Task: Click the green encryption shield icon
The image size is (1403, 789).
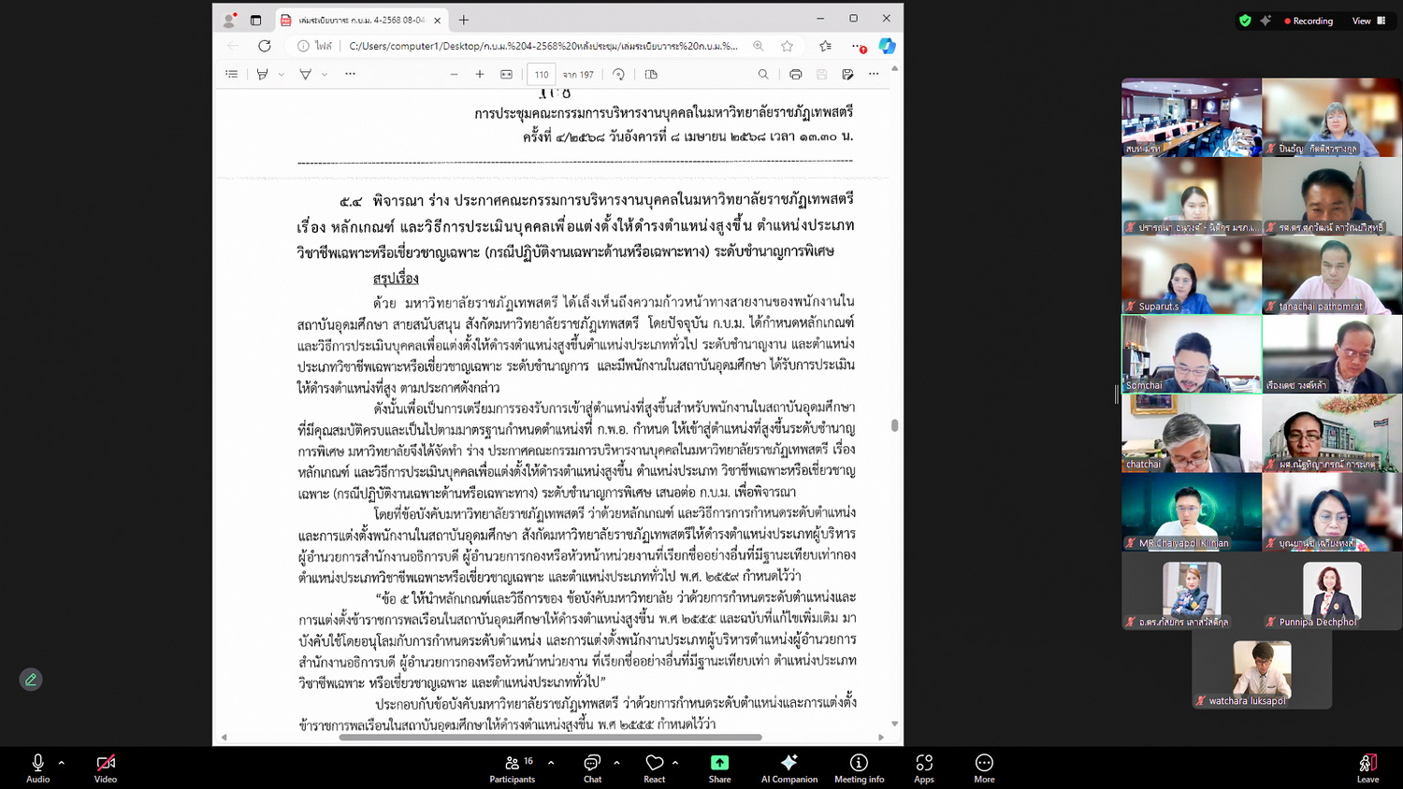Action: (x=1245, y=21)
